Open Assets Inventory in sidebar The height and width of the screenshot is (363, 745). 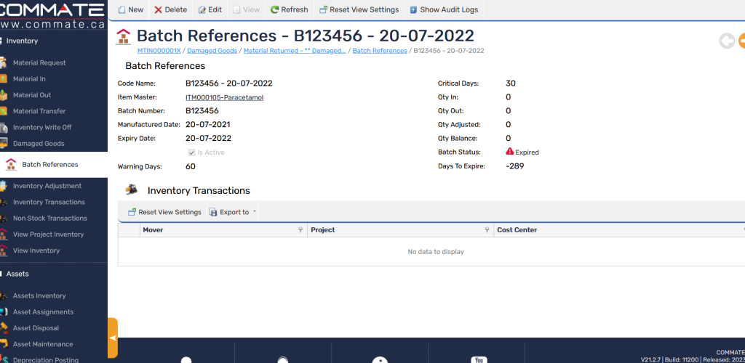[x=39, y=295]
